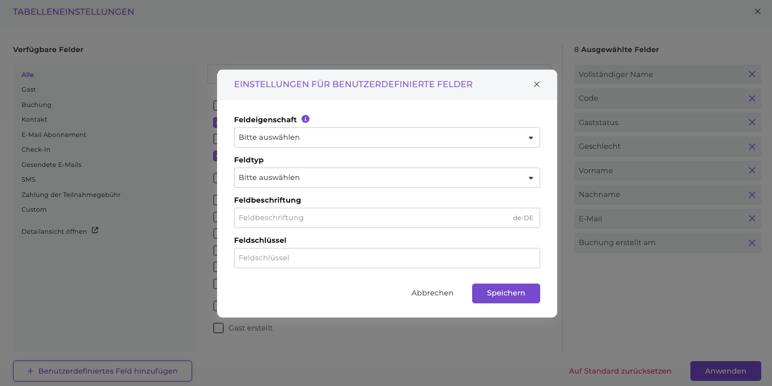Viewport: 772px width, 386px height.
Task: Show the Custom fields category
Action: 34,209
